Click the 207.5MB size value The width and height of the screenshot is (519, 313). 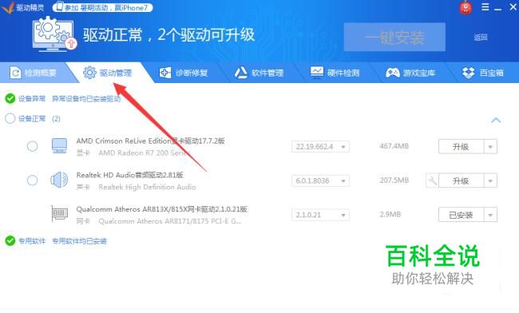click(394, 180)
